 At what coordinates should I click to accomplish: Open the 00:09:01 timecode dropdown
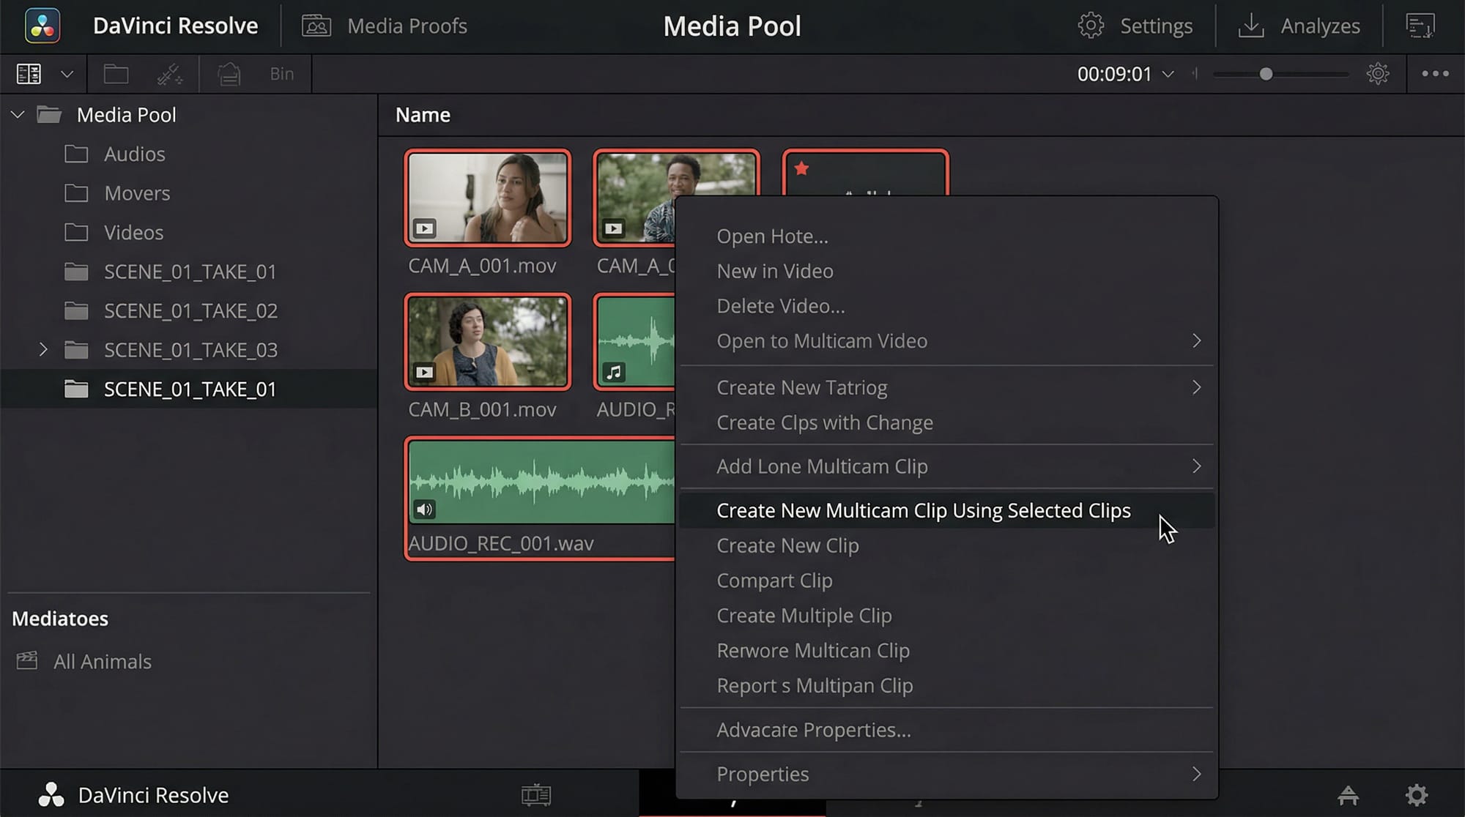(1168, 74)
